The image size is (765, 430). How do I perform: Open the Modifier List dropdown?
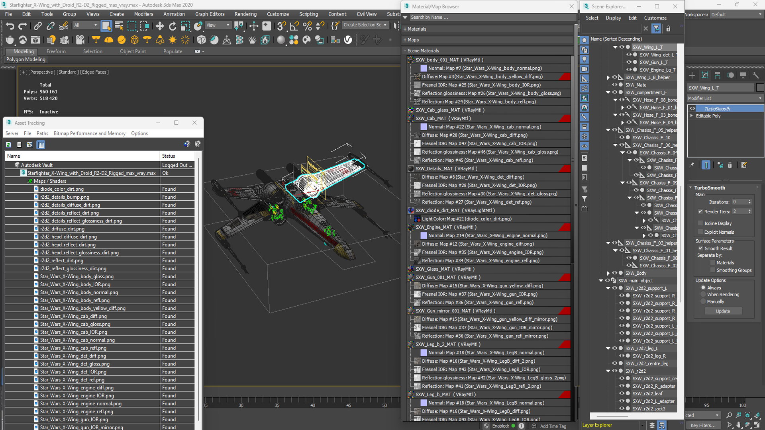pos(725,98)
